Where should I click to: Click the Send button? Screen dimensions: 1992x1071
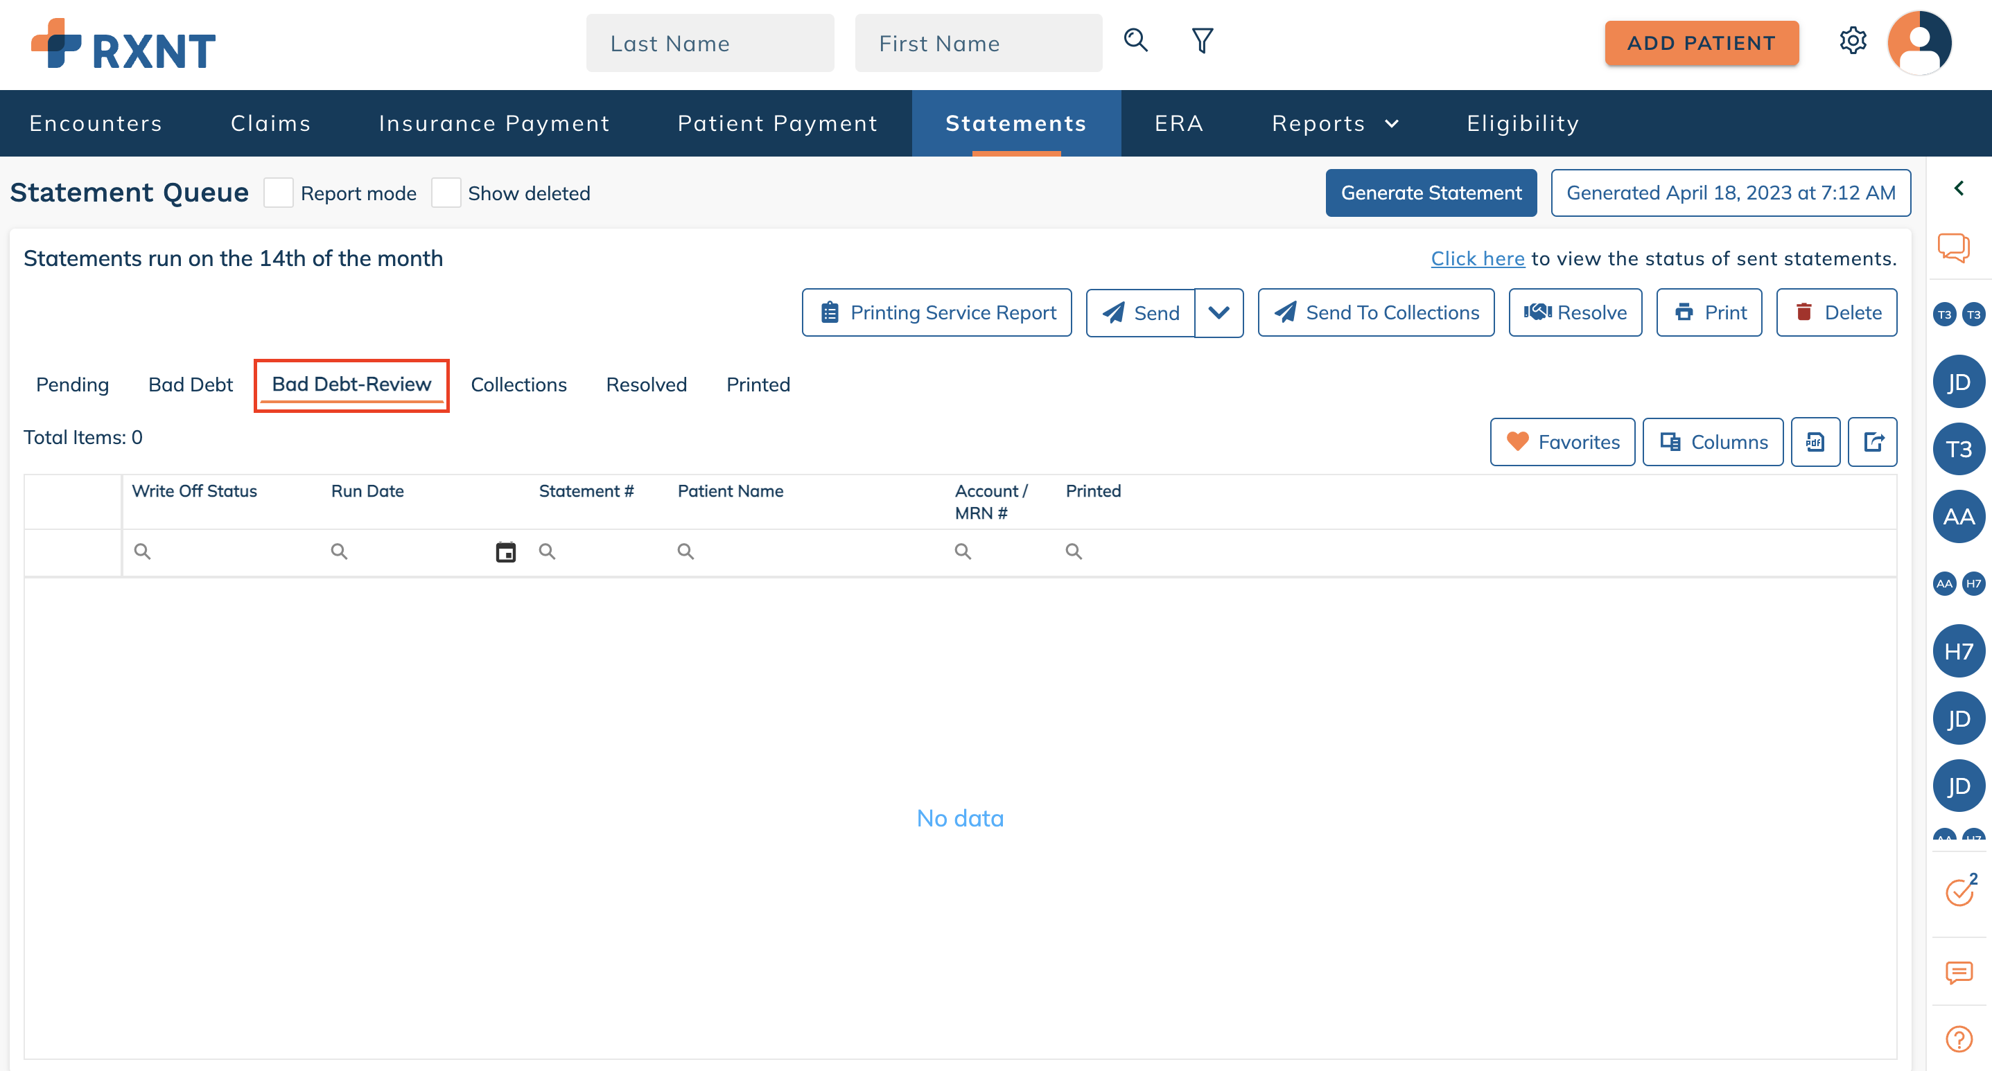[x=1140, y=313]
